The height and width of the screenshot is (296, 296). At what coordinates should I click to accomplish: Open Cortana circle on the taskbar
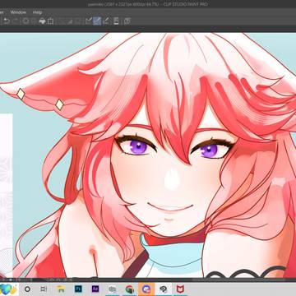pyautogui.click(x=27, y=289)
